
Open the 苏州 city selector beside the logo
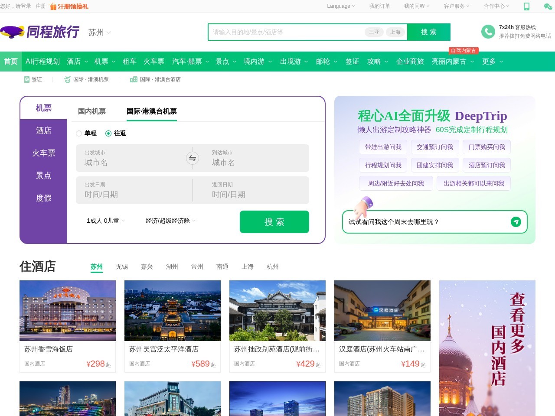(x=99, y=32)
